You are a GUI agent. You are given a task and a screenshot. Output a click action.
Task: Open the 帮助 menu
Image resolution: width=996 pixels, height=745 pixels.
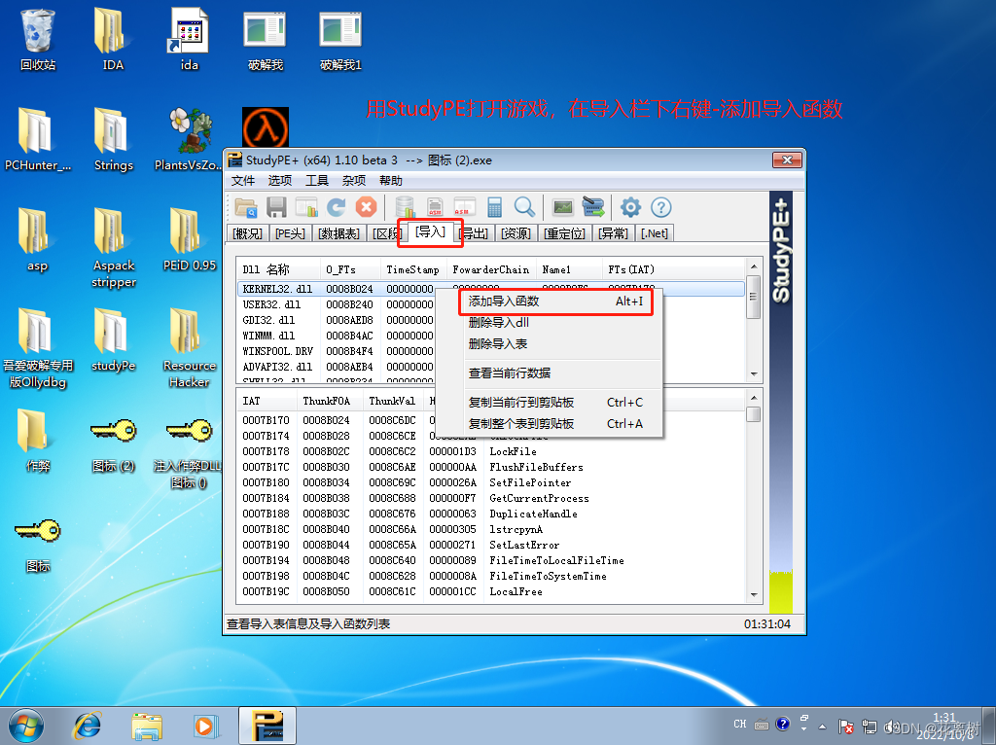[391, 180]
